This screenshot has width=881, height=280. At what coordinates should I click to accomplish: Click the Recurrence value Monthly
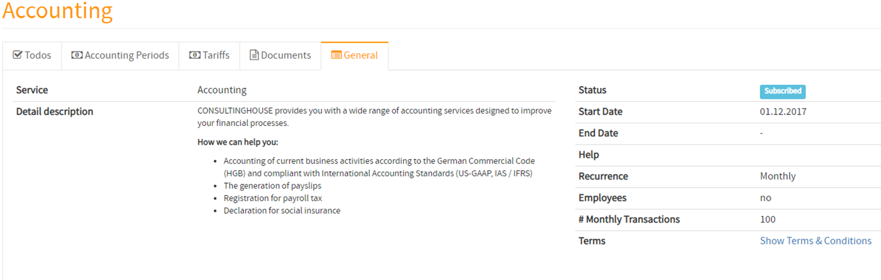(777, 176)
